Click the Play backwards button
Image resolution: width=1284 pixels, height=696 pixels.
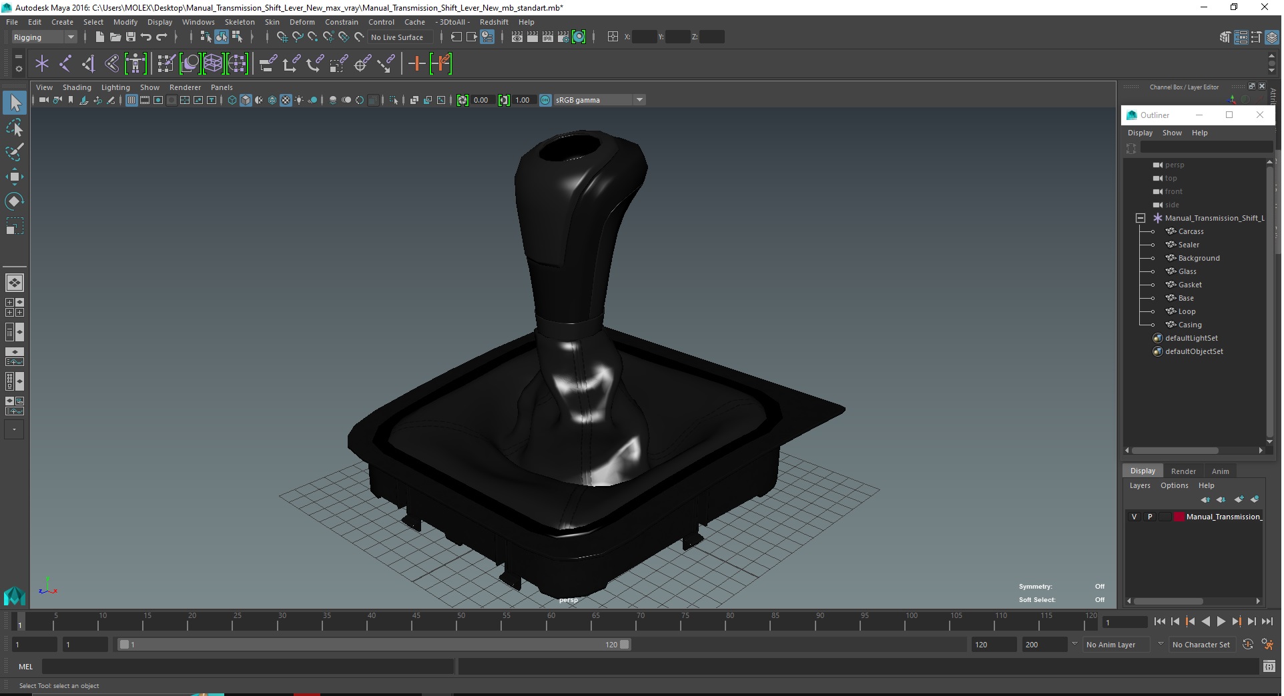coord(1206,621)
